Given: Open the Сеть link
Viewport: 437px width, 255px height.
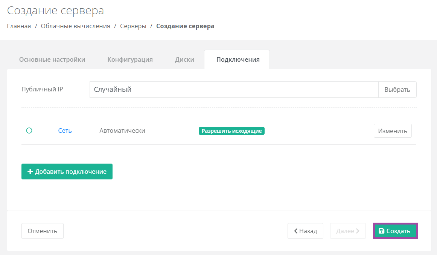Looking at the screenshot, I should coord(65,131).
